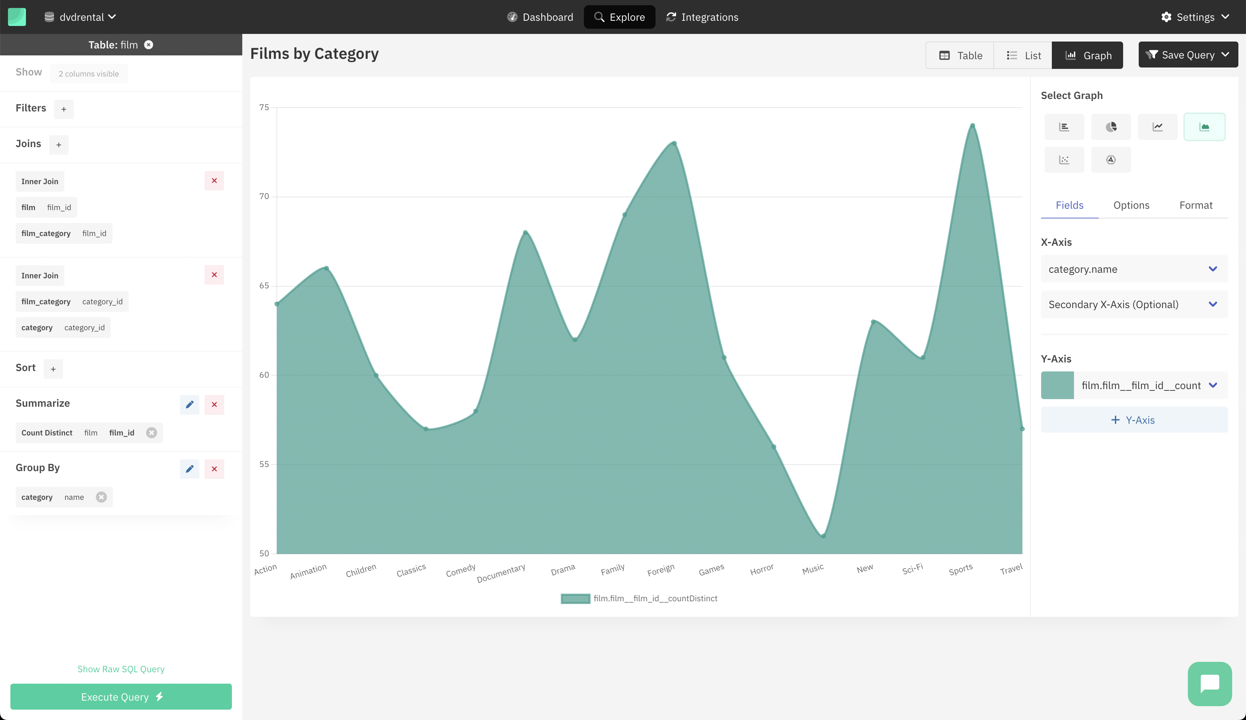Delete the Group By section

(x=214, y=469)
